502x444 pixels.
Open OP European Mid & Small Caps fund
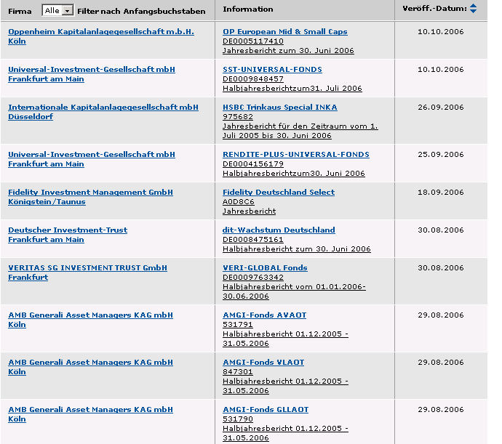285,32
